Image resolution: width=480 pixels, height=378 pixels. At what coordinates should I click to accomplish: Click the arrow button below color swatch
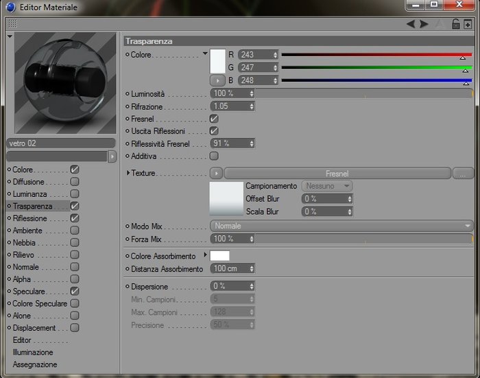pos(217,80)
